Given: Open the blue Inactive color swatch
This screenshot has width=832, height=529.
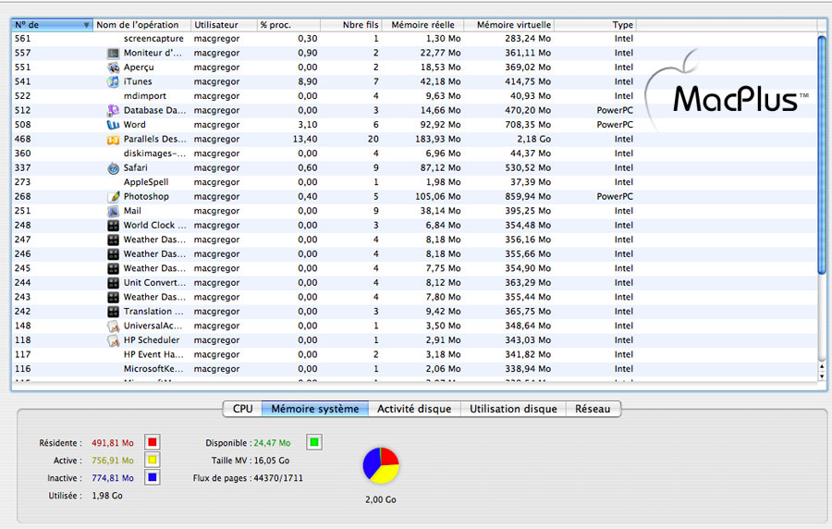Looking at the screenshot, I should [x=153, y=477].
